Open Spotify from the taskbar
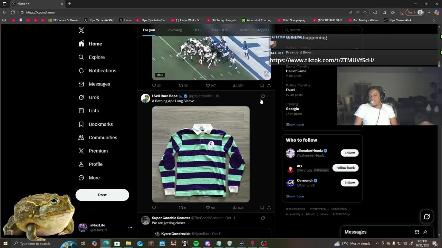Screen dimensions: 442x248 pos(196,244)
